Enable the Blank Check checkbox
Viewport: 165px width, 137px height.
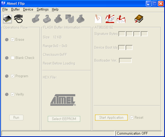13,58
